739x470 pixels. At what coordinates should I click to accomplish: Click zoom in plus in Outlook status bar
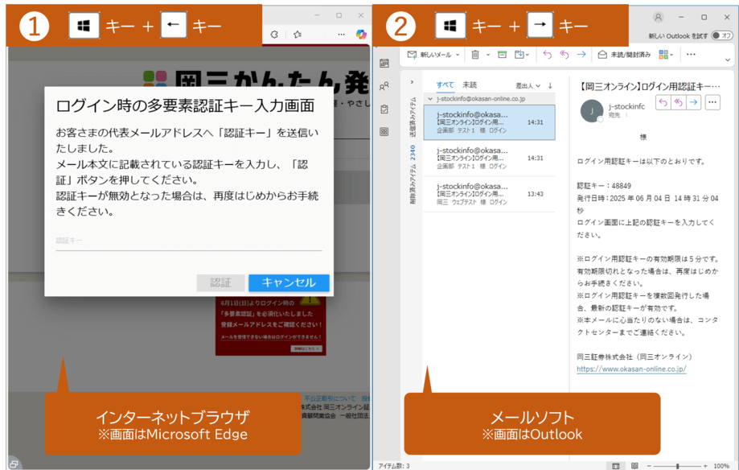705,466
